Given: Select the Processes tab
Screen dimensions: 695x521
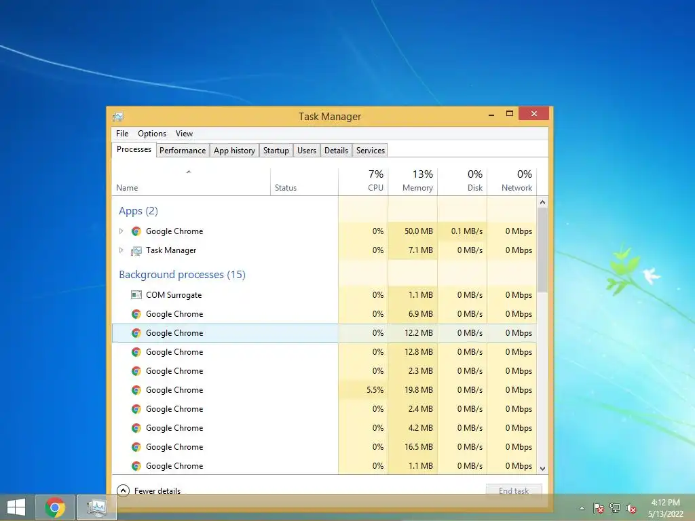Looking at the screenshot, I should (x=134, y=149).
